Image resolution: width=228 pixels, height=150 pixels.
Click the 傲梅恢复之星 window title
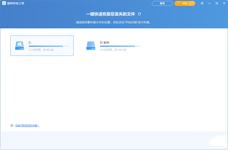(x=16, y=3)
